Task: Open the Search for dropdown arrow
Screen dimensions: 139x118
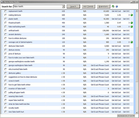Action: (63, 6)
